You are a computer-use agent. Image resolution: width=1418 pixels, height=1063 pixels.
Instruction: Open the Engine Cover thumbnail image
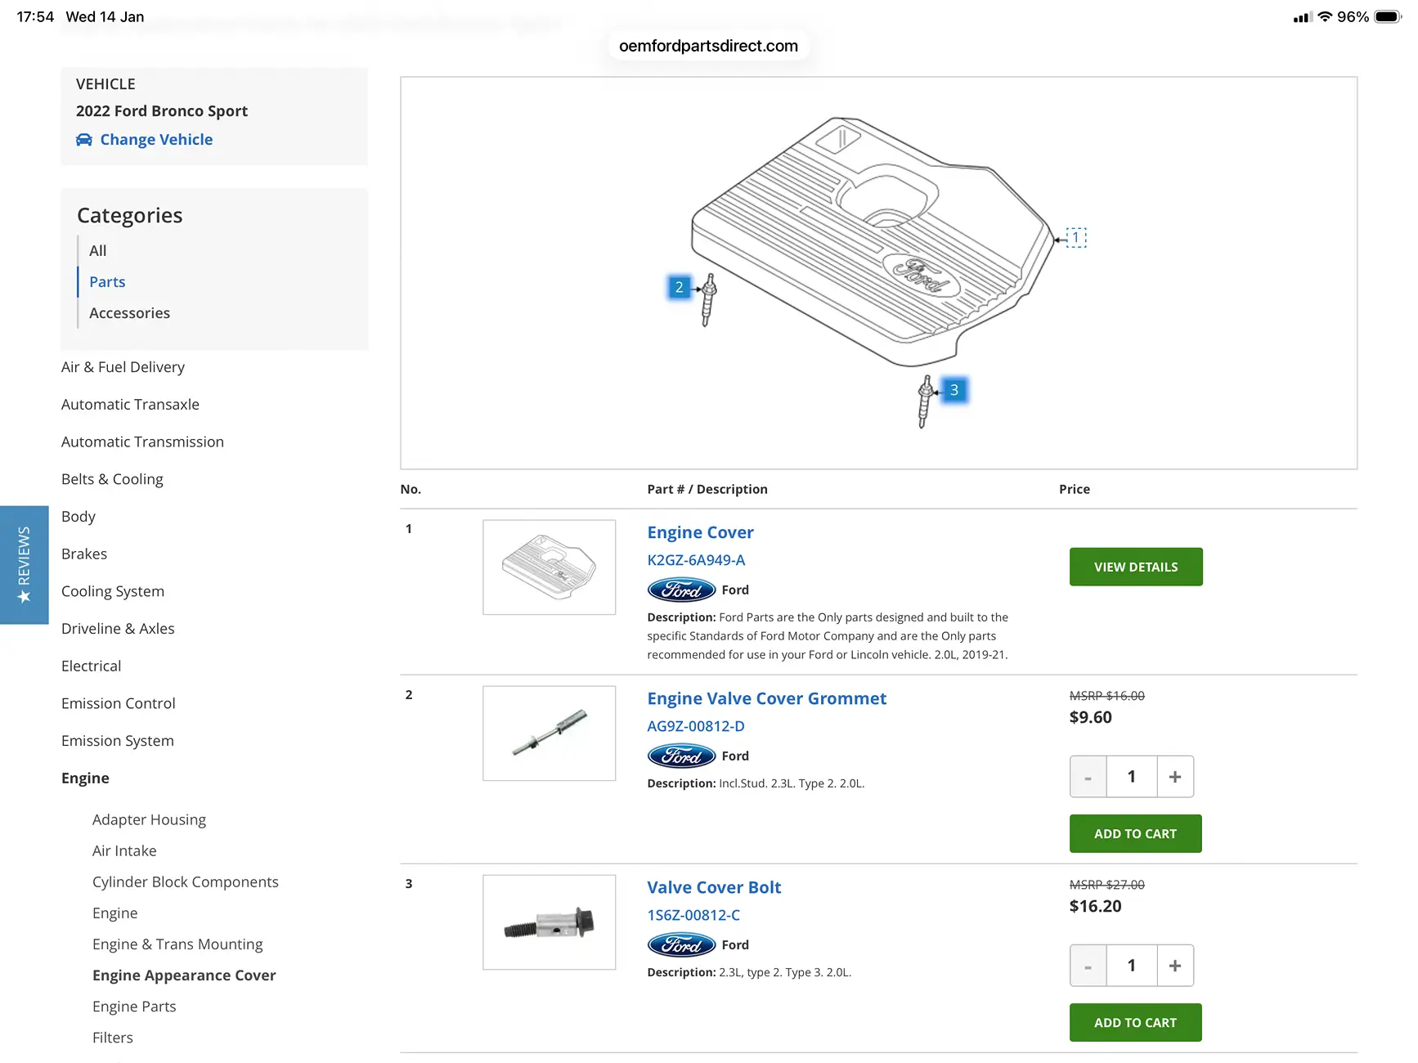pos(549,567)
